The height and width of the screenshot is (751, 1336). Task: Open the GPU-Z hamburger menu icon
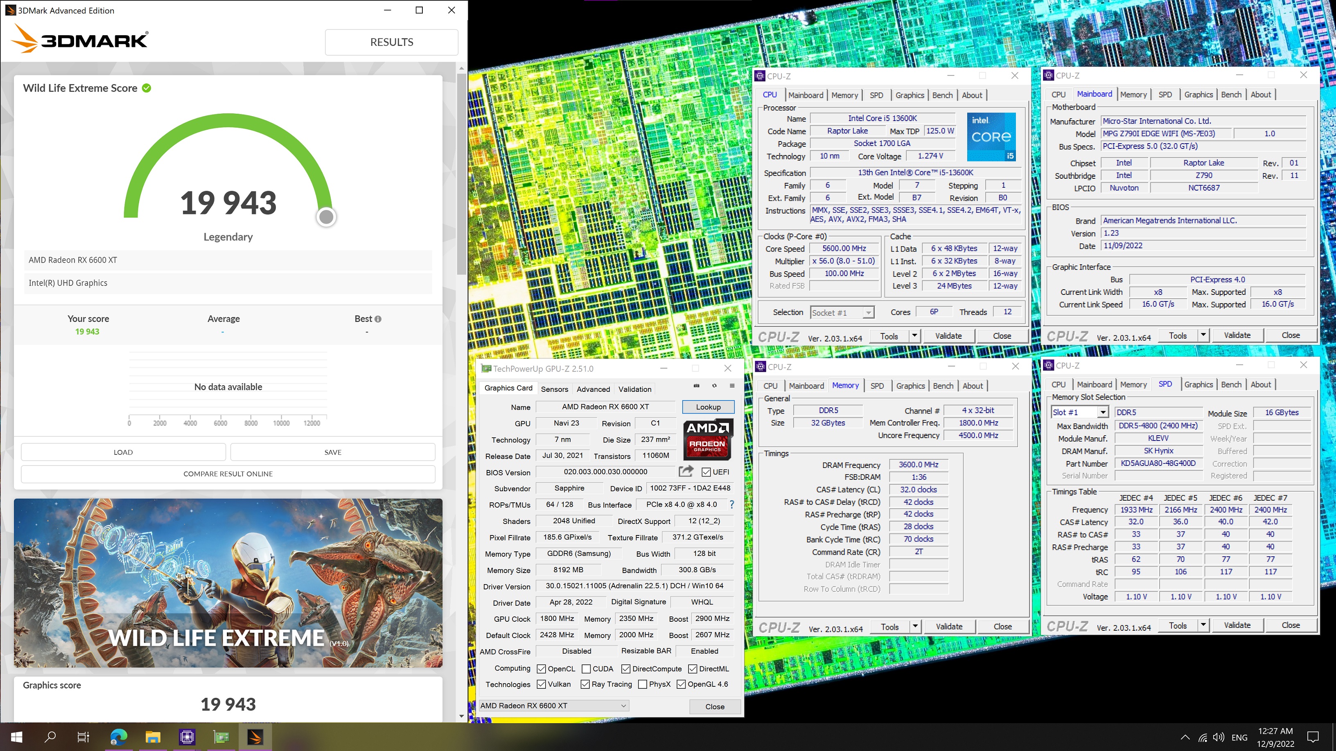732,386
